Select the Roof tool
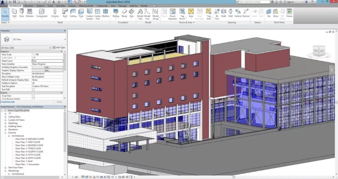The height and width of the screenshot is (179, 338). point(65,14)
